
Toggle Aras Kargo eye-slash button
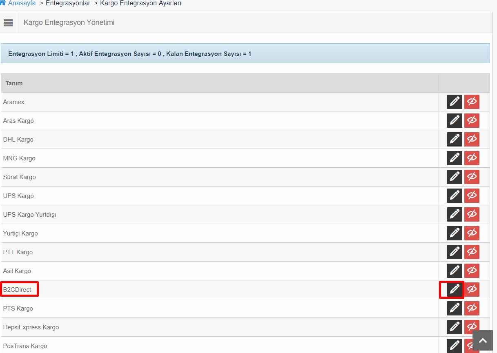(472, 121)
